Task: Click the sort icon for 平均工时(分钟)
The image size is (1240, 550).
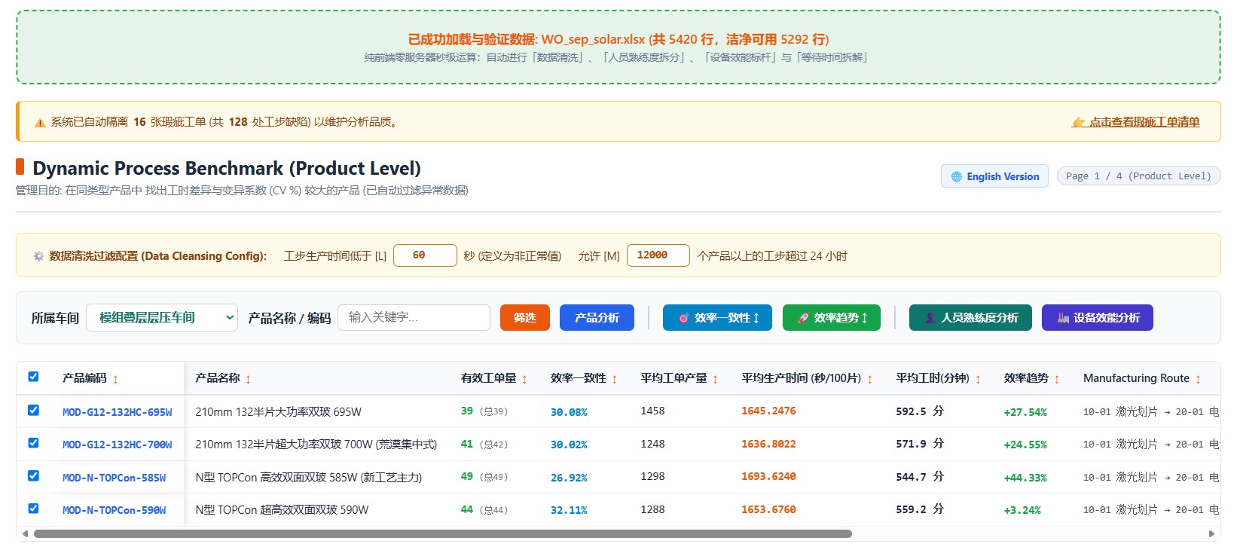Action: (x=978, y=379)
